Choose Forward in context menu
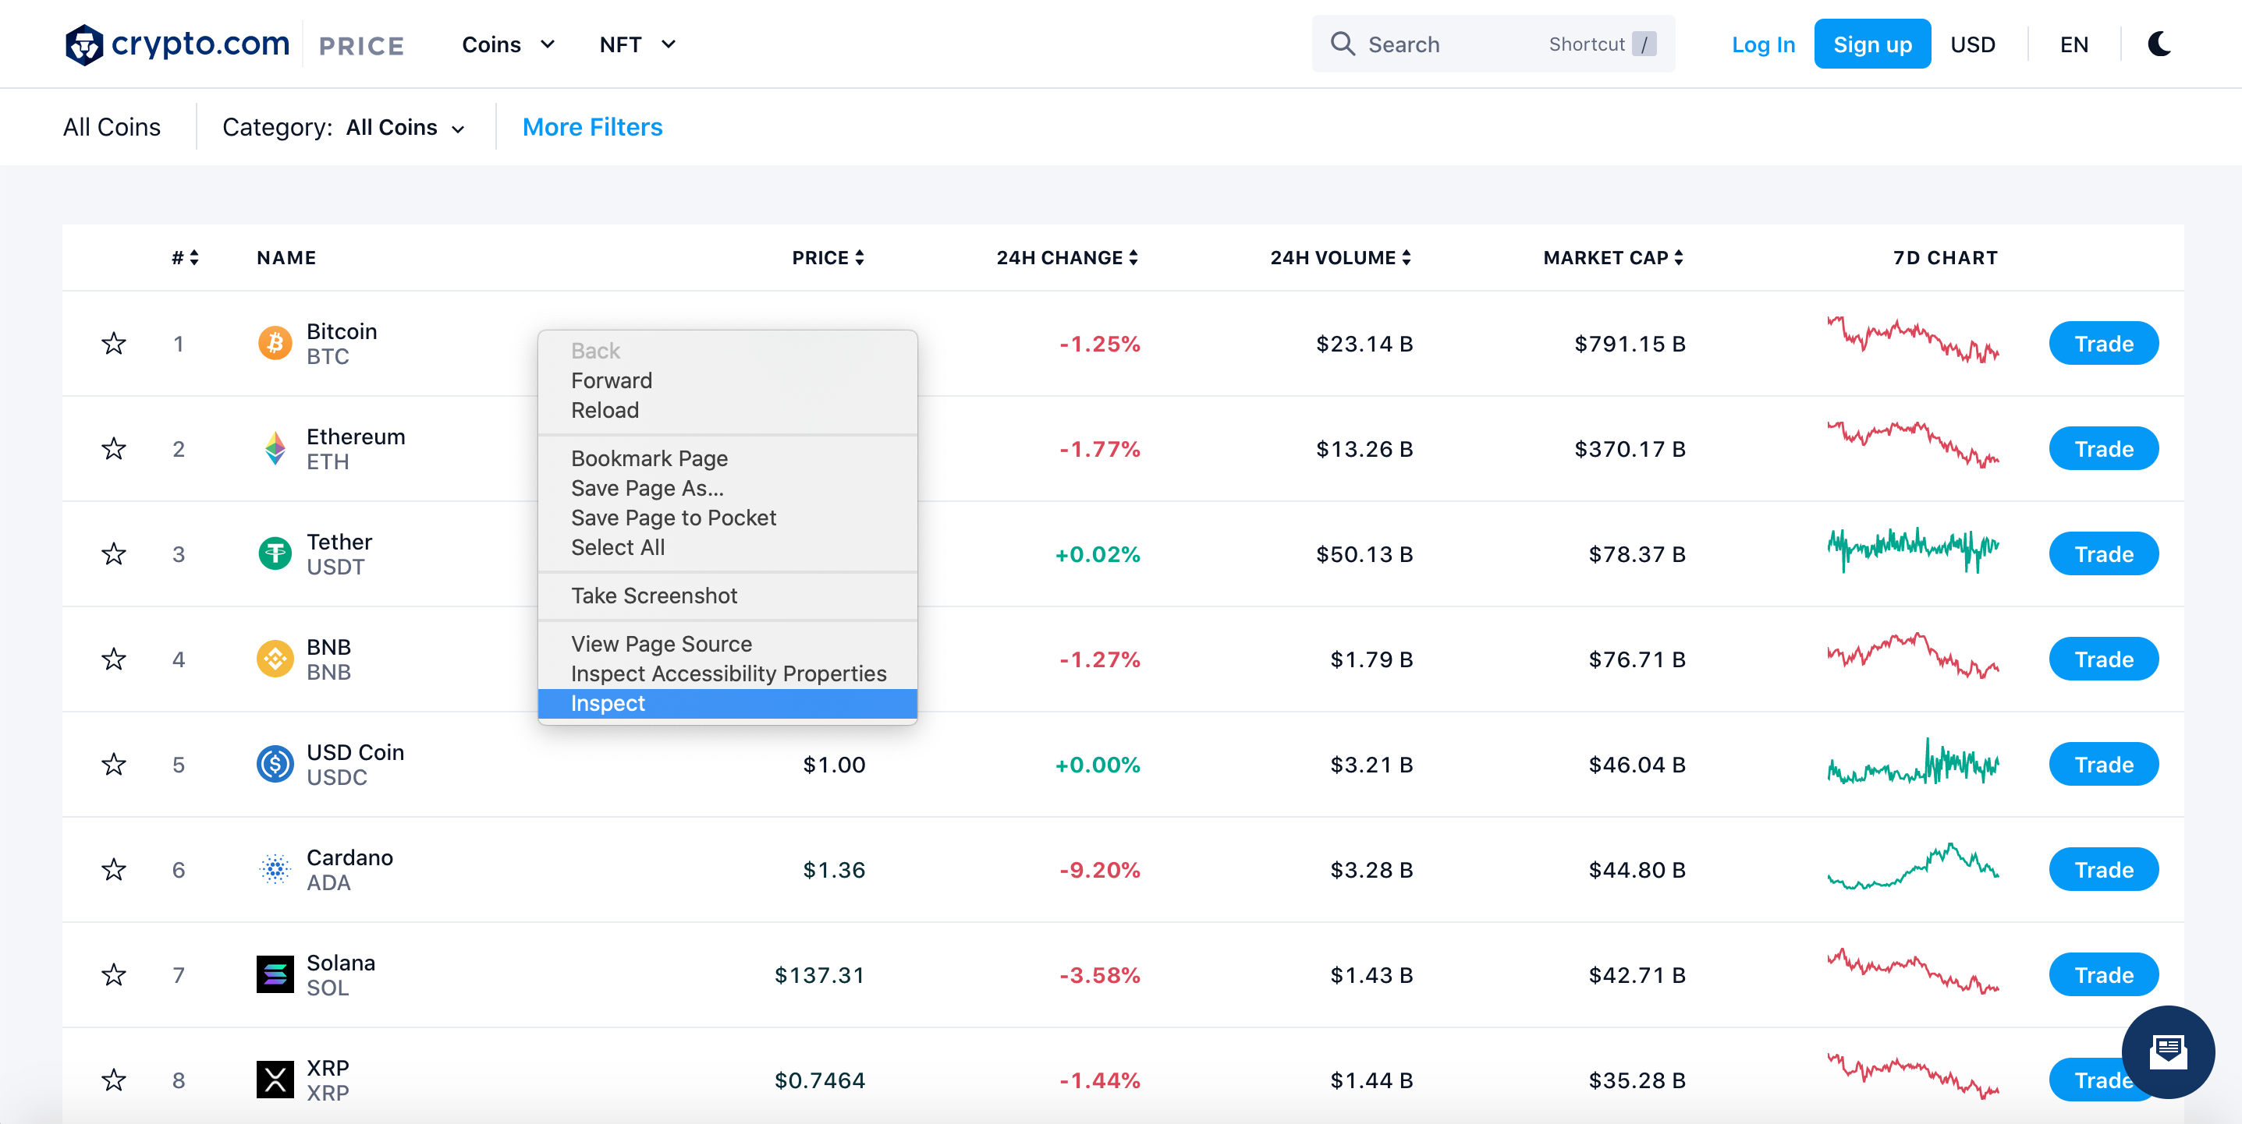This screenshot has width=2242, height=1124. point(728,380)
